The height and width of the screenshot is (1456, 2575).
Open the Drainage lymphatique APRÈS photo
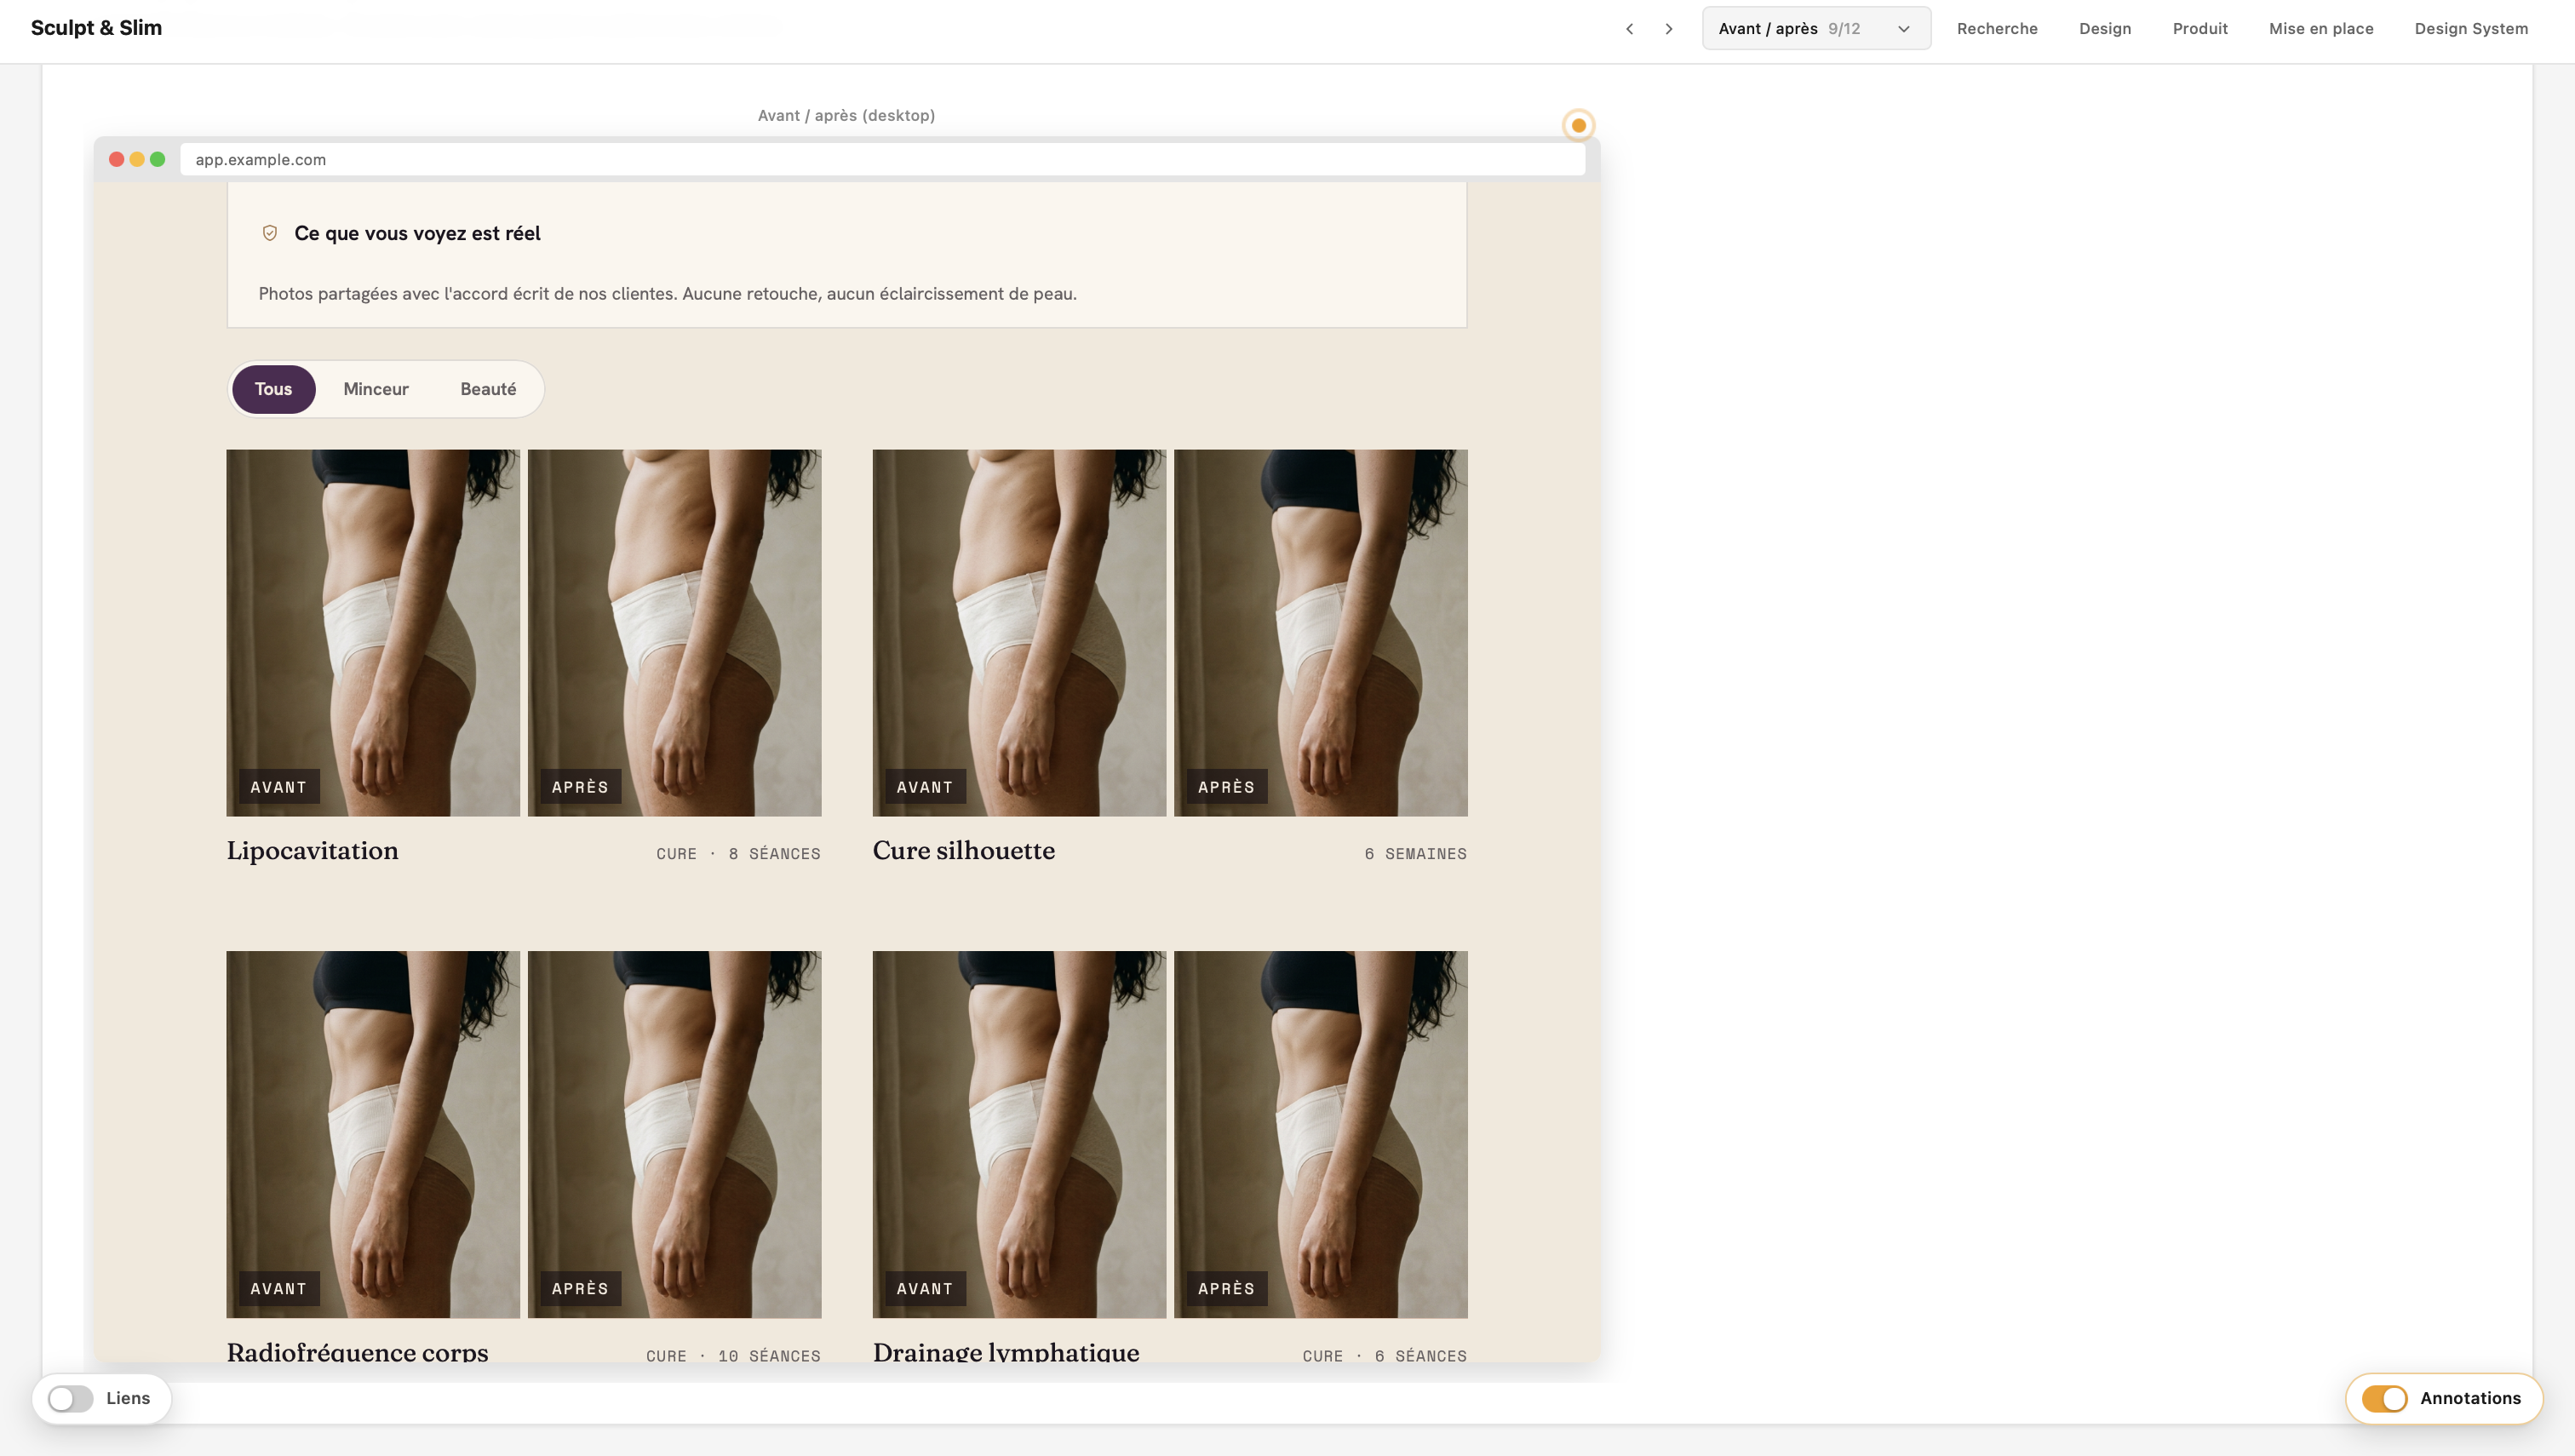tap(1320, 1134)
